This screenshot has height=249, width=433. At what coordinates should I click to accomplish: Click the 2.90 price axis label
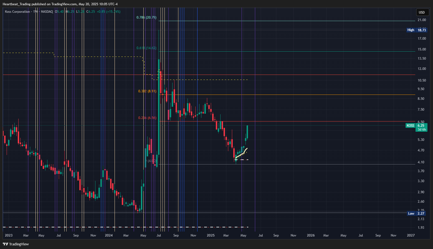click(x=421, y=192)
